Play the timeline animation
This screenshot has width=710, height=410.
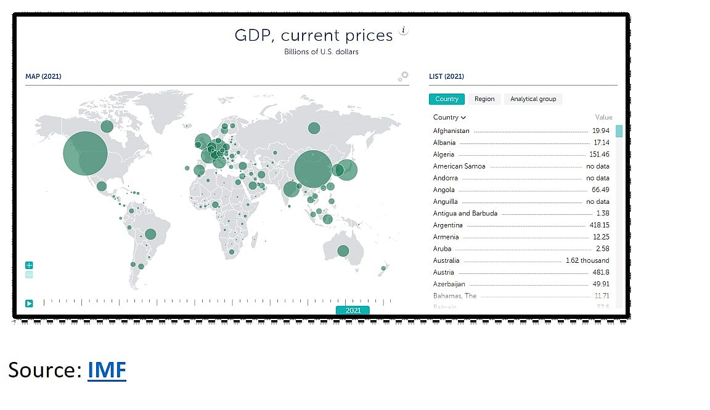pyautogui.click(x=29, y=303)
